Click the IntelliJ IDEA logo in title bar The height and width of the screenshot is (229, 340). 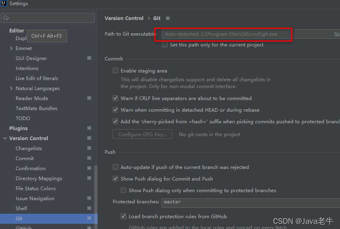tap(4, 3)
